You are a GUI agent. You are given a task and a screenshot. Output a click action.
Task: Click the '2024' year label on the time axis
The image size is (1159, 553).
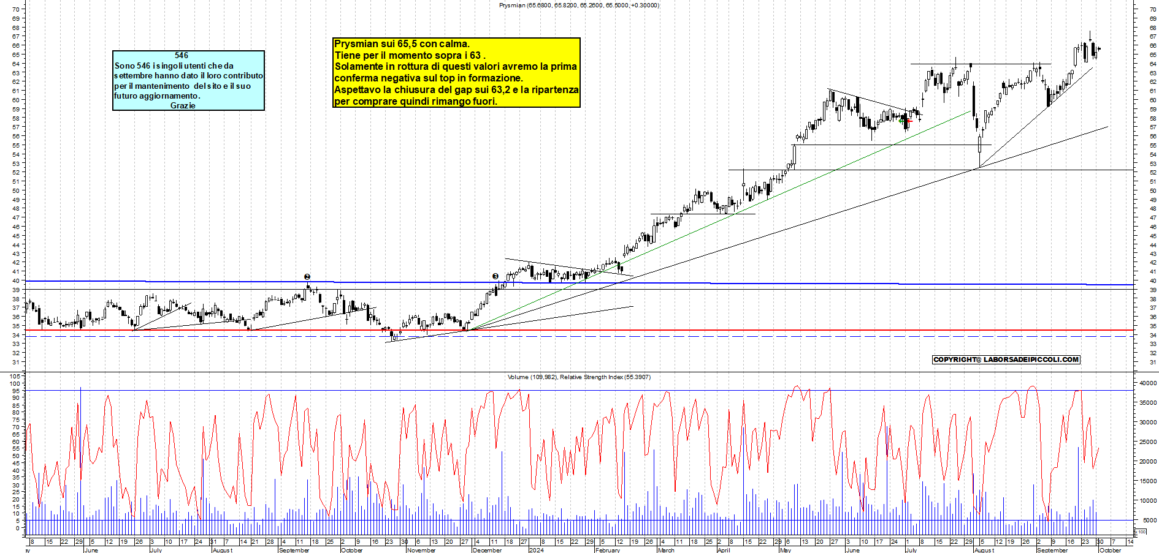pos(536,550)
